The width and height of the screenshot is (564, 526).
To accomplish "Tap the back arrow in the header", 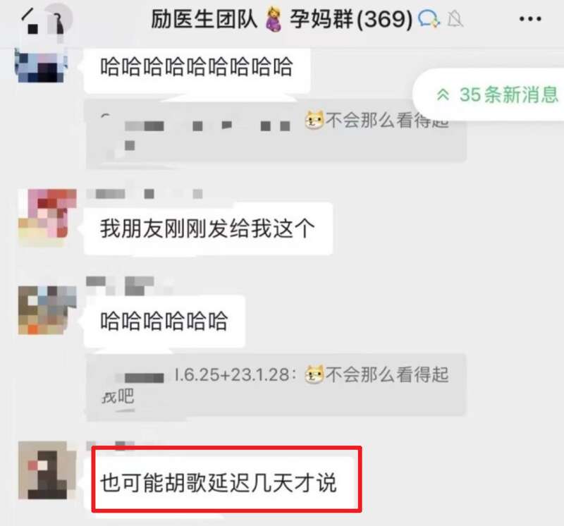I will click(x=28, y=16).
